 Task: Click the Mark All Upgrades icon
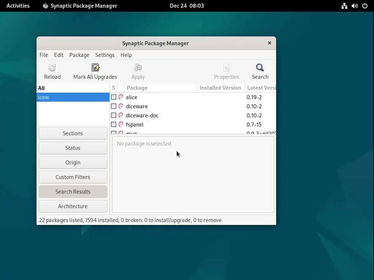pyautogui.click(x=95, y=67)
